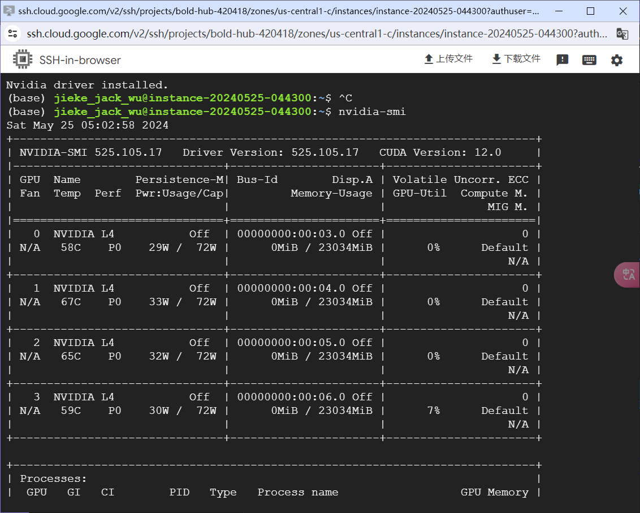Minimize the SSH browser window
Screen dimensions: 640x513
click(x=559, y=11)
